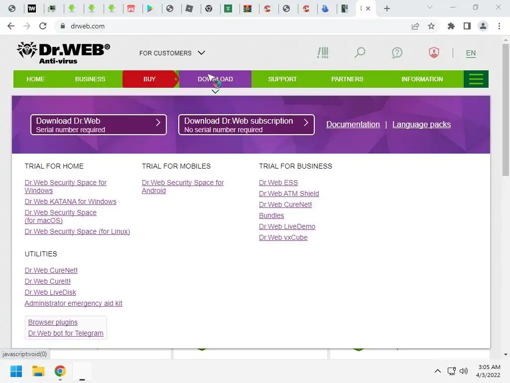Change language via the EN selector
The height and width of the screenshot is (383, 510).
point(471,53)
